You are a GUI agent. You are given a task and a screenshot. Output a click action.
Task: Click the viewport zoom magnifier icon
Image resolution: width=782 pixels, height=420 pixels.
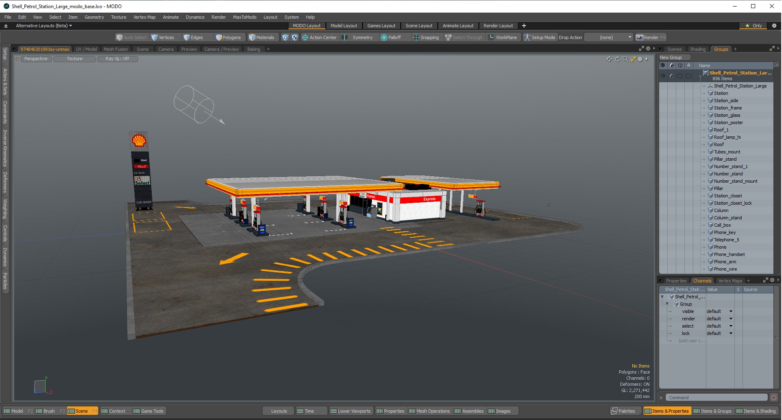coord(625,59)
